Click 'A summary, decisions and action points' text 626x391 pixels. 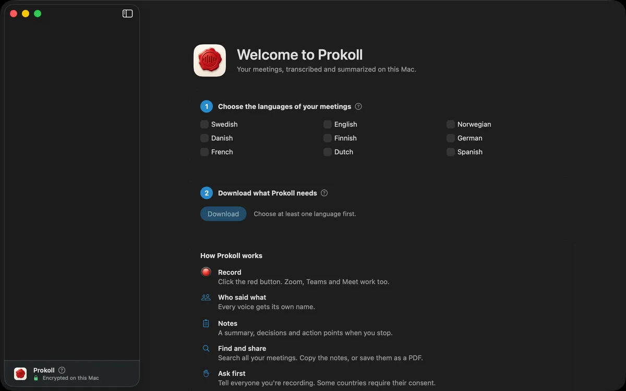(305, 333)
